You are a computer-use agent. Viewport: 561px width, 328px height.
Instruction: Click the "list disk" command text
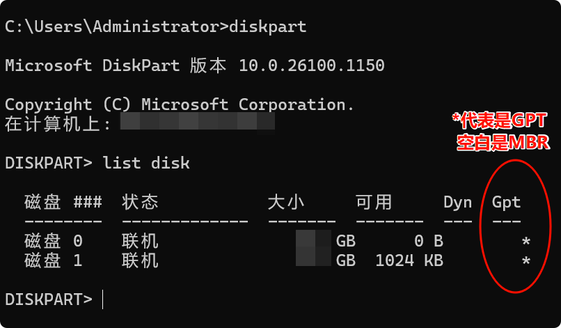146,164
